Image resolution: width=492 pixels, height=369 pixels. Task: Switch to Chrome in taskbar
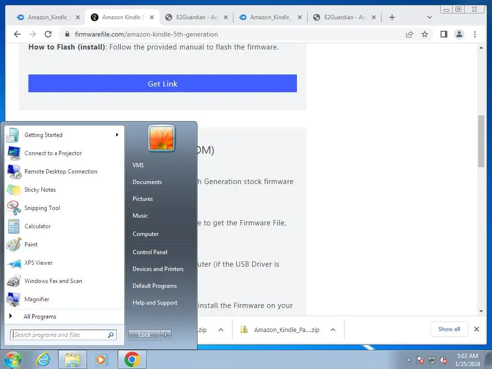[x=132, y=359]
